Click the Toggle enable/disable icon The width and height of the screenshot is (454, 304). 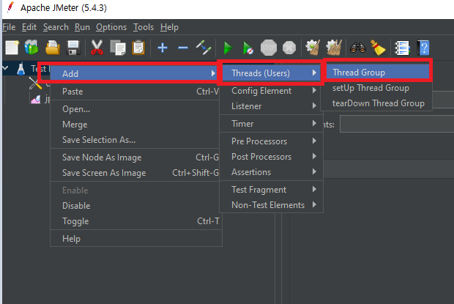click(204, 48)
